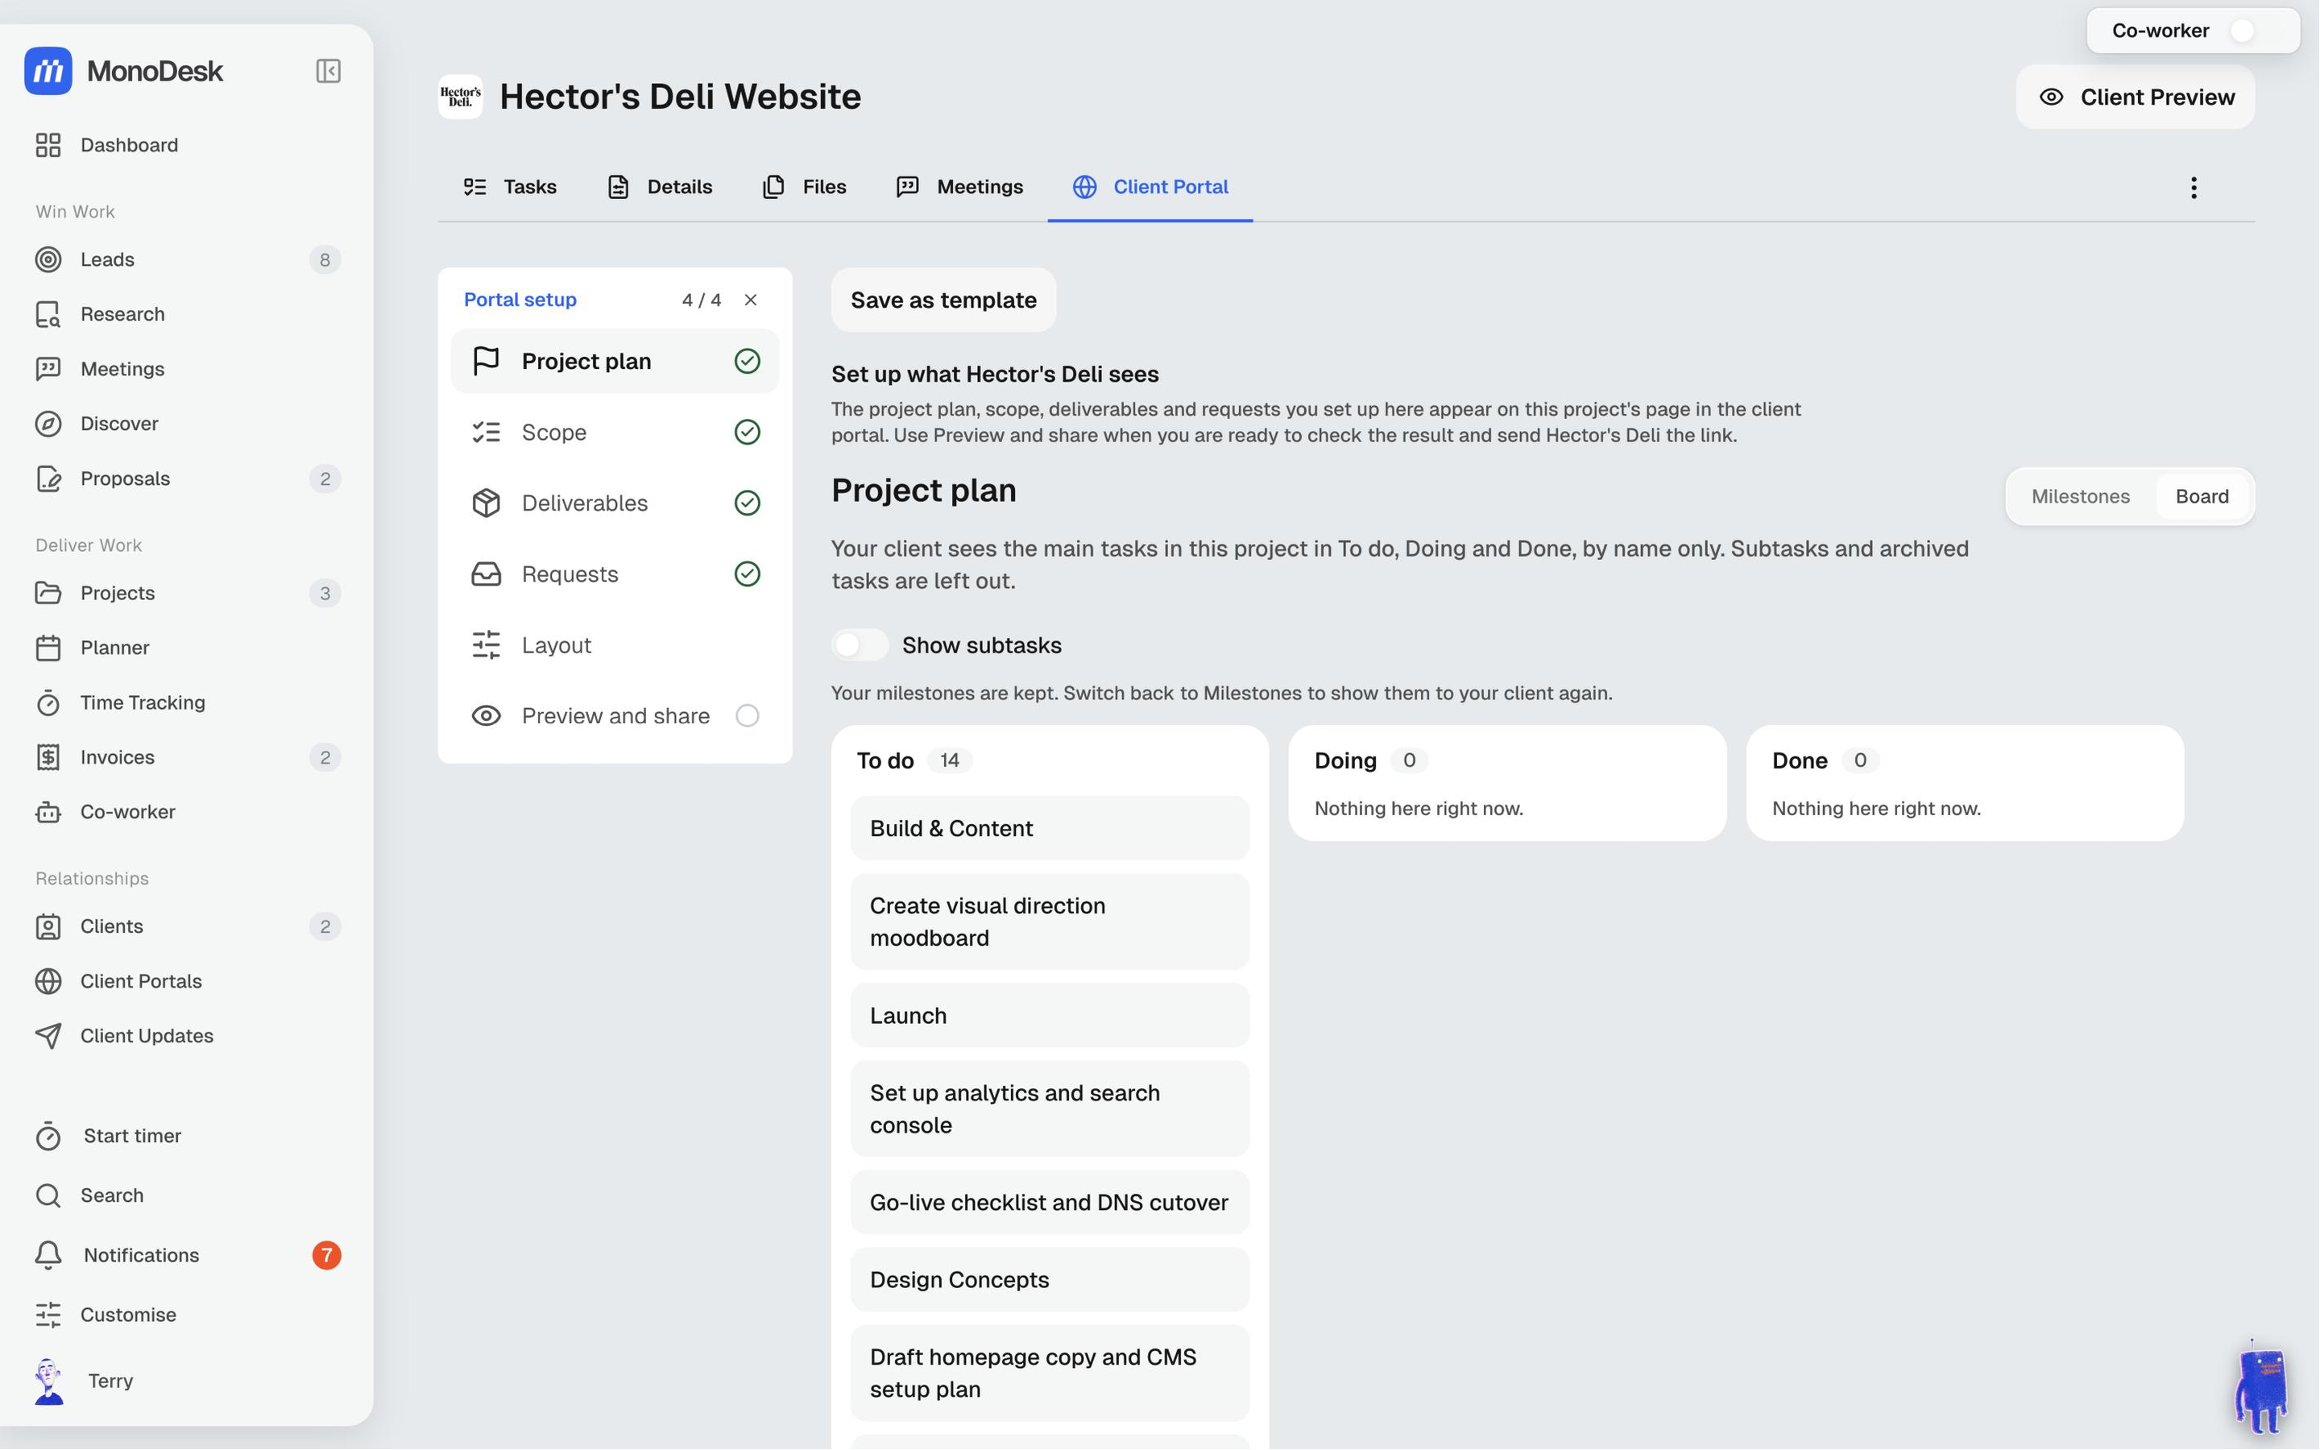Open the Planner page
2320x1450 pixels.
187,648
